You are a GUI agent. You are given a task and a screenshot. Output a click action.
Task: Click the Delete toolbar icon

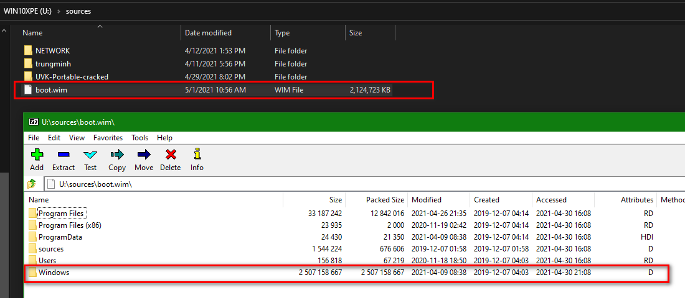click(x=171, y=155)
